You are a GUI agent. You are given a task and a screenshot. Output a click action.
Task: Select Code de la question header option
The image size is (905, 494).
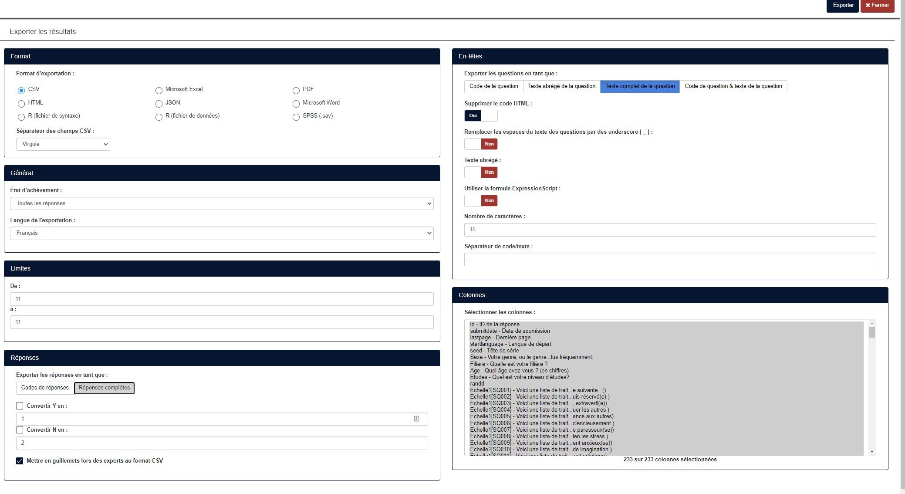(494, 86)
